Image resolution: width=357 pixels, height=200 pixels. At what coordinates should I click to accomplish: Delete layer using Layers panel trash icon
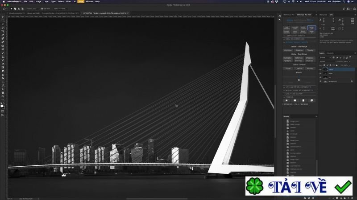tap(352, 198)
